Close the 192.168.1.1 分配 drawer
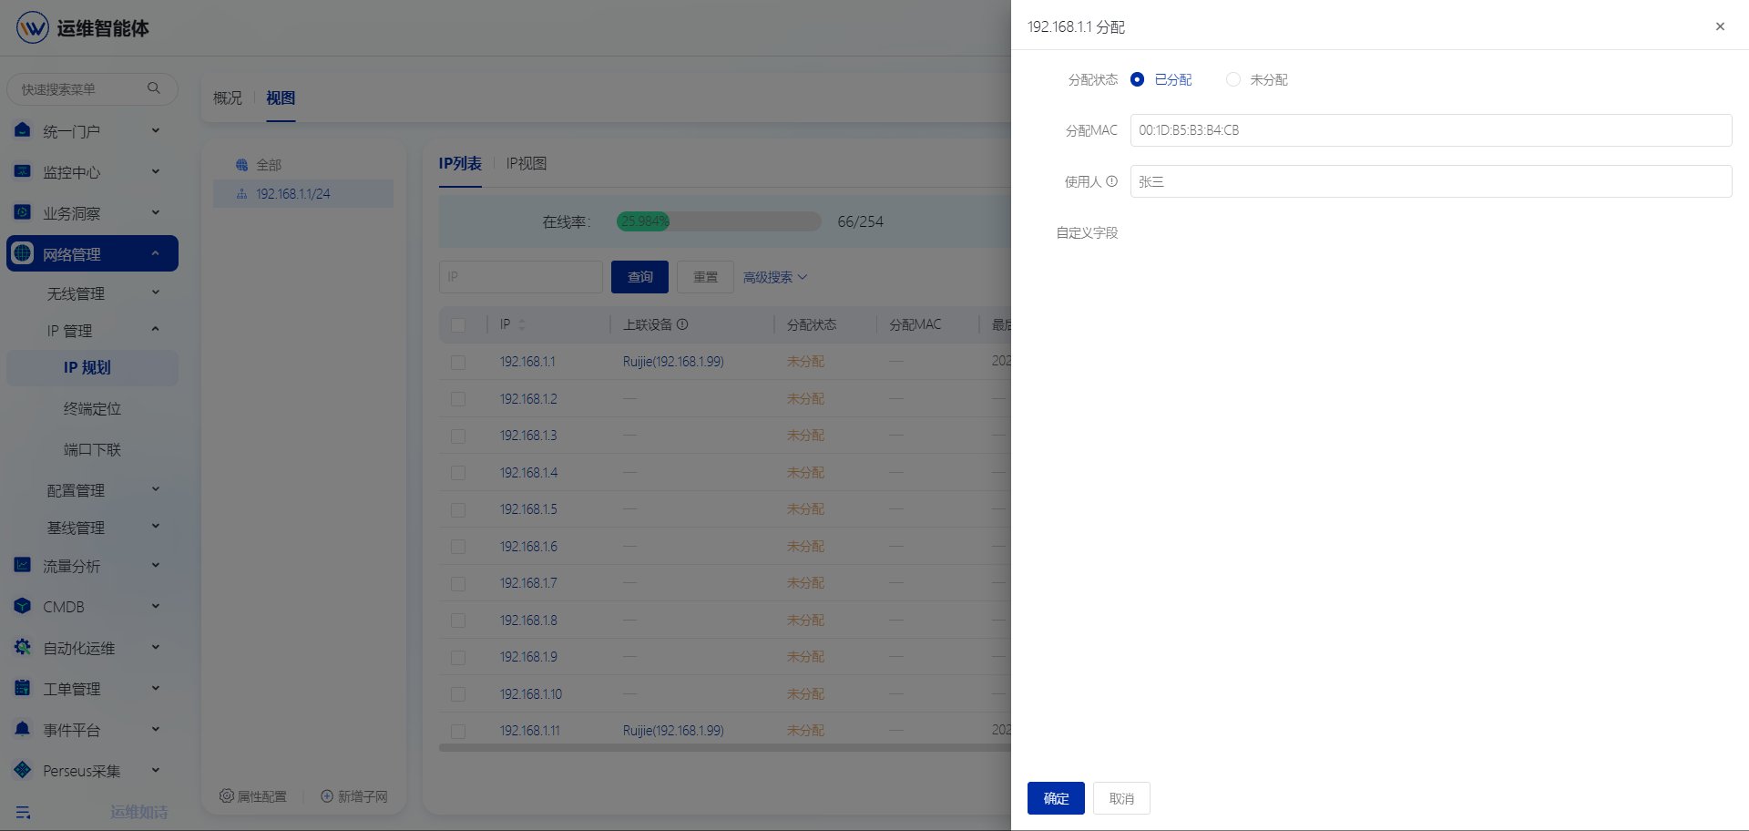1749x831 pixels. pyautogui.click(x=1720, y=26)
